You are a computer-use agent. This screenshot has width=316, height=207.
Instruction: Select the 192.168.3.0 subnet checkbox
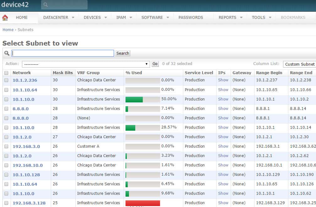coord(7,146)
